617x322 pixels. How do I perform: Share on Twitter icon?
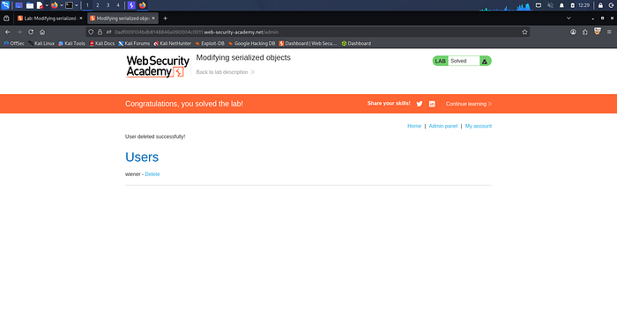pyautogui.click(x=420, y=104)
